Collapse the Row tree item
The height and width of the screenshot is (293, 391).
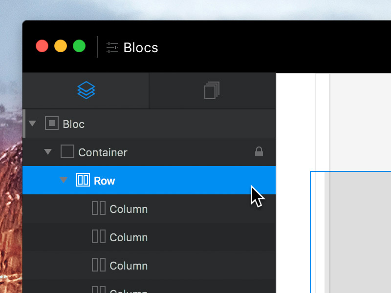click(x=64, y=180)
